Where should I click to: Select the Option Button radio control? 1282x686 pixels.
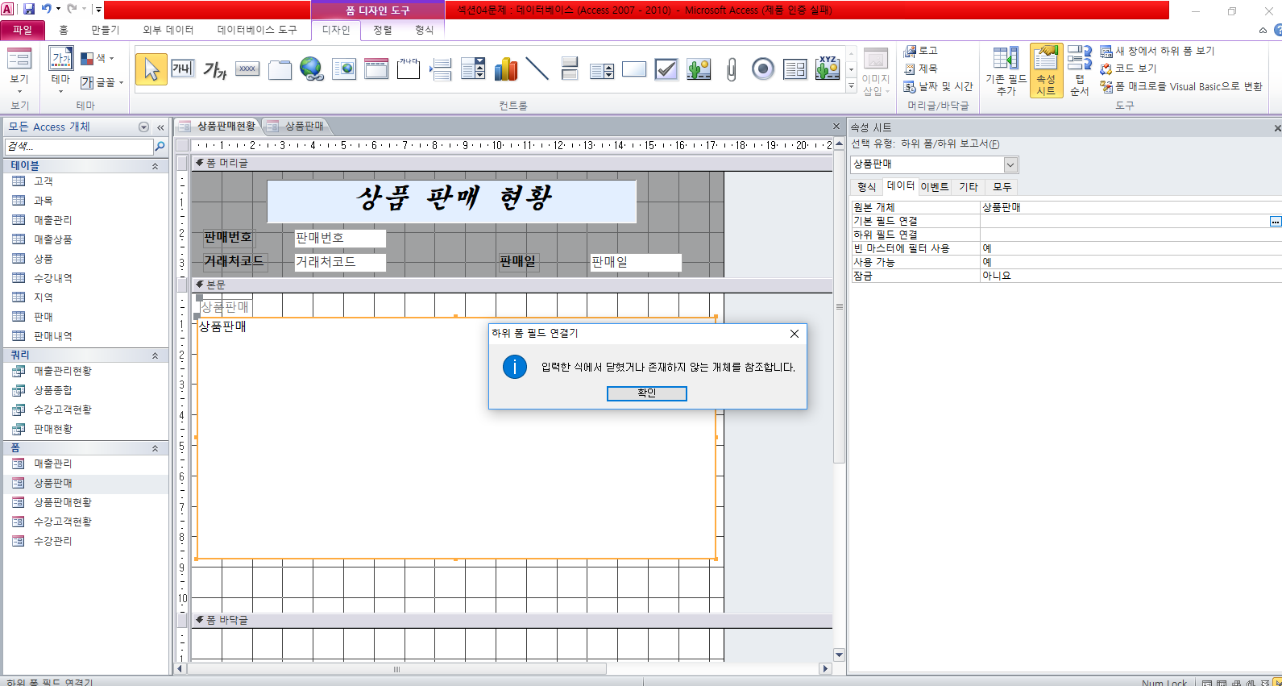(x=762, y=69)
